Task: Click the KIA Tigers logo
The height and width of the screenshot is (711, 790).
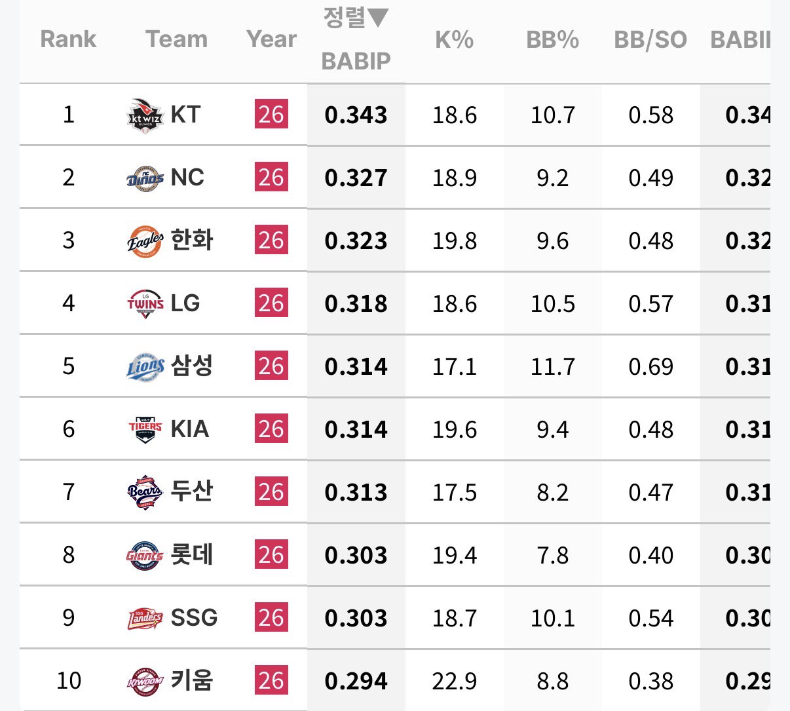Action: click(145, 429)
